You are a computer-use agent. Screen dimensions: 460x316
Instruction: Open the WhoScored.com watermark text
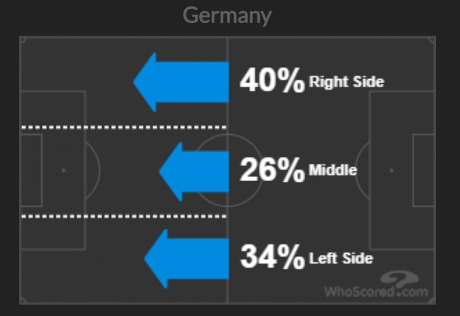click(375, 291)
